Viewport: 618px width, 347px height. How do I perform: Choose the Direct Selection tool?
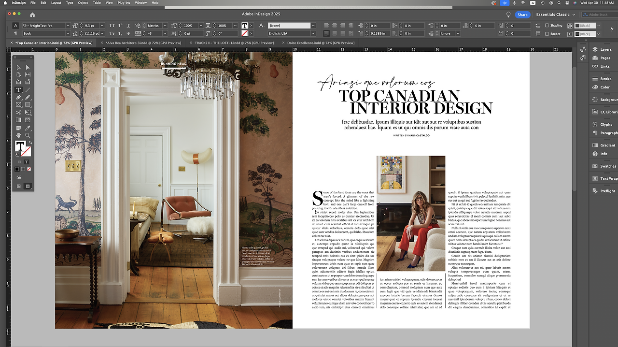click(x=28, y=67)
